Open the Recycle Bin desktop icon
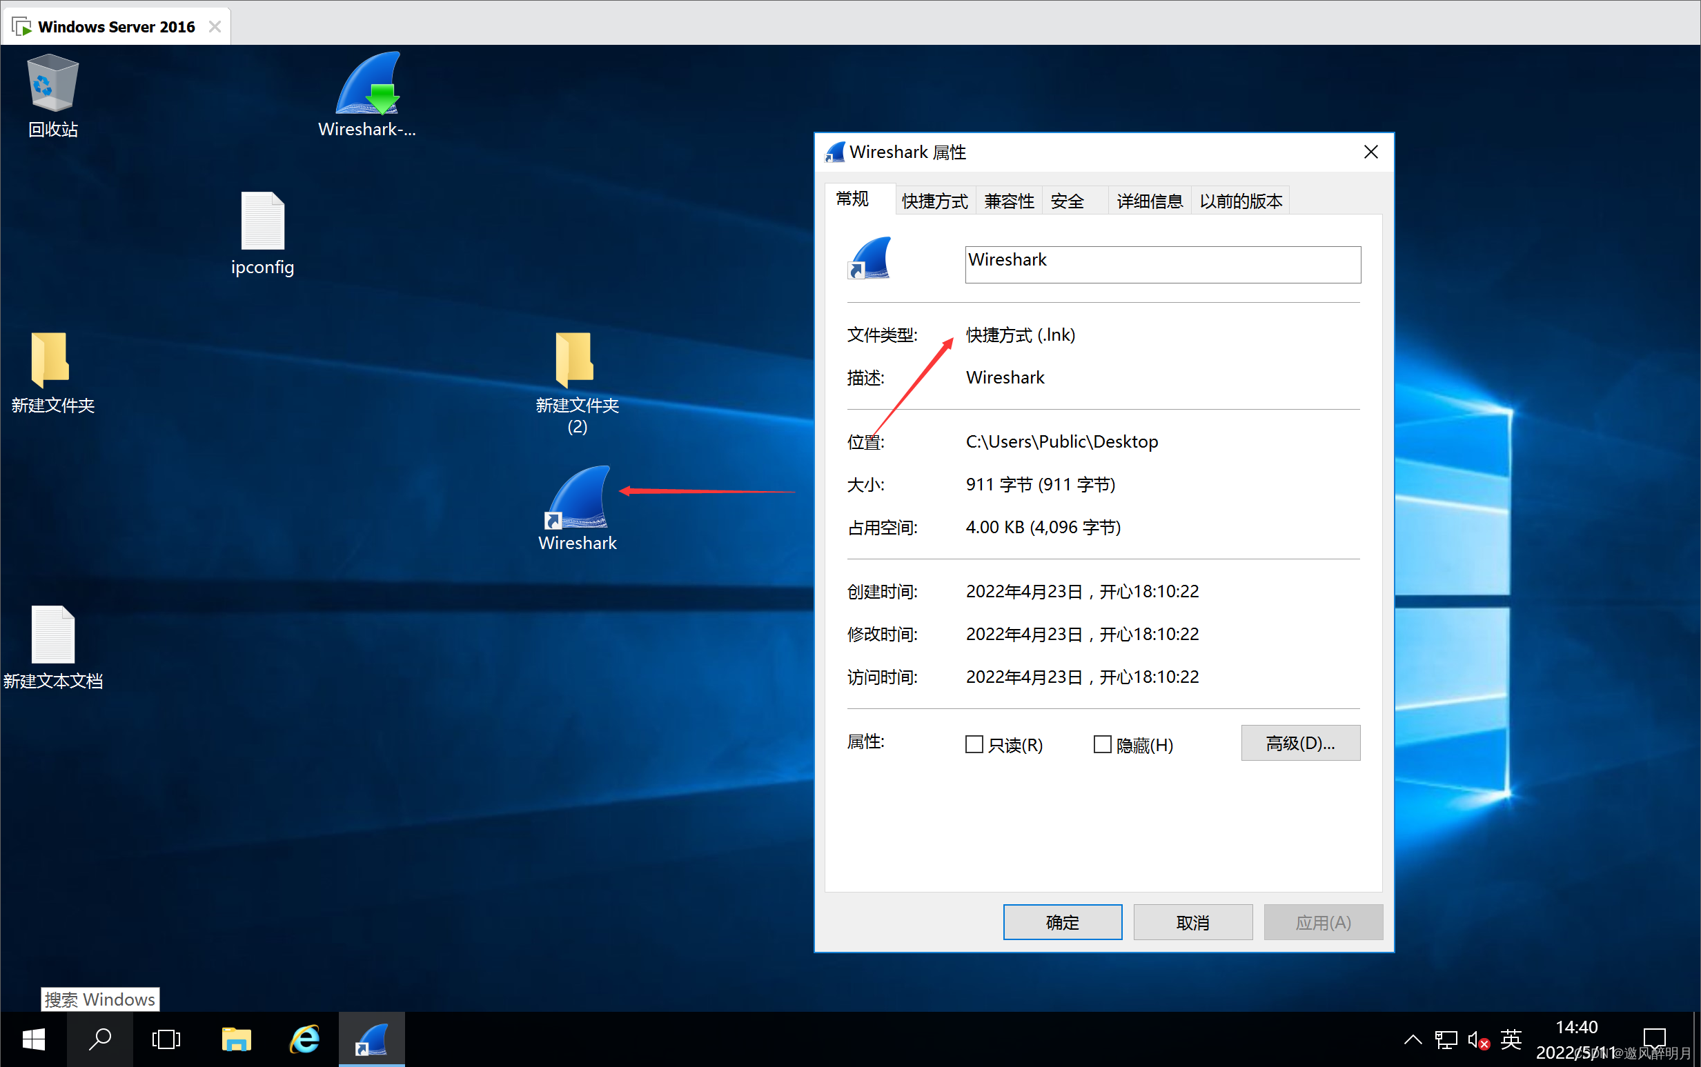 point(52,95)
